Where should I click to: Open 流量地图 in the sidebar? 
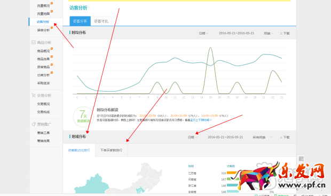[x=43, y=14]
